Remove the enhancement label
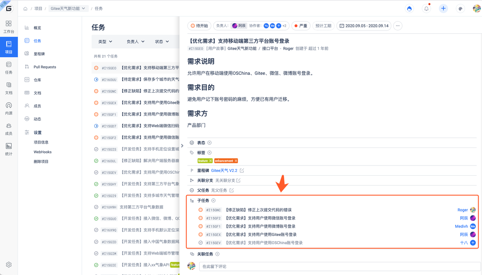The image size is (482, 275). (236, 161)
